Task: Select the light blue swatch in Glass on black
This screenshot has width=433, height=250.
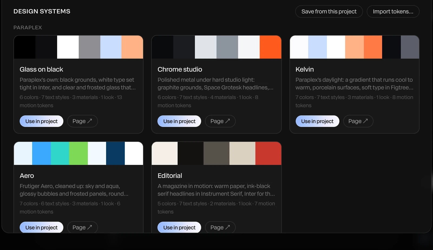Action: point(111,47)
